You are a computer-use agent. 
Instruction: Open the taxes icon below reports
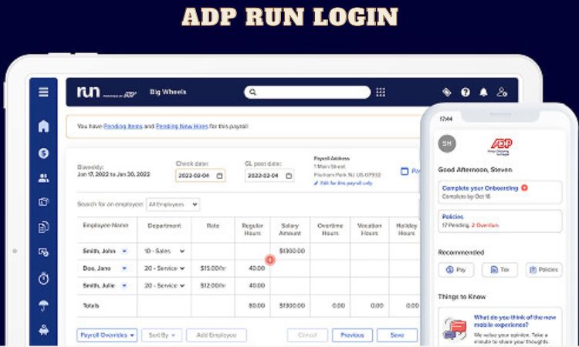coord(43,253)
